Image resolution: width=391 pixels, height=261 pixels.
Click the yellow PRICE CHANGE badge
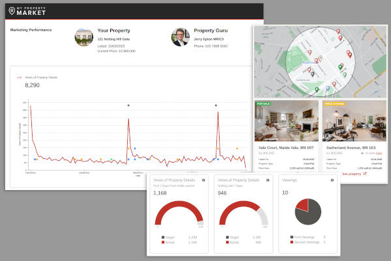(334, 103)
